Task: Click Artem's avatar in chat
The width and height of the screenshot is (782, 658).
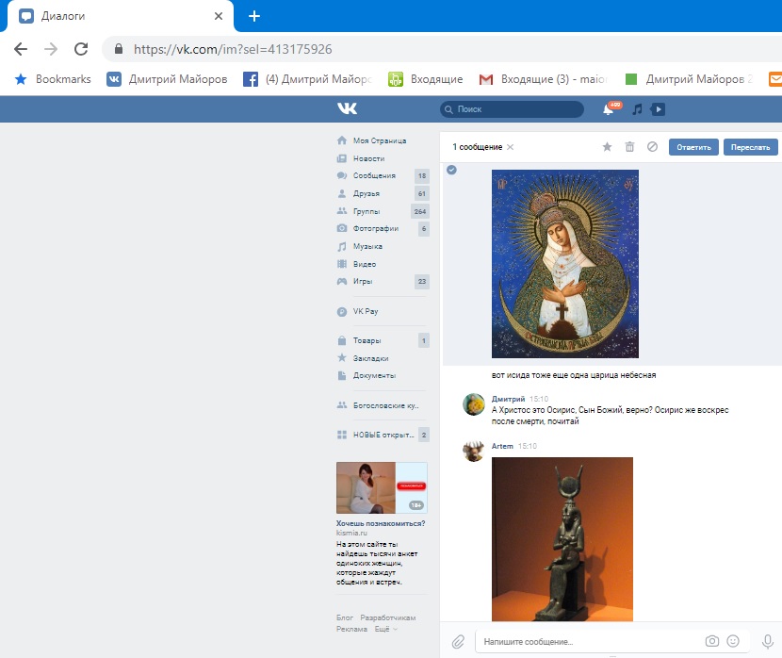Action: coord(473,452)
